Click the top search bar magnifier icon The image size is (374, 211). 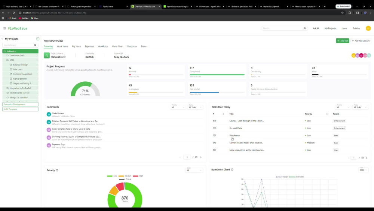point(304,28)
